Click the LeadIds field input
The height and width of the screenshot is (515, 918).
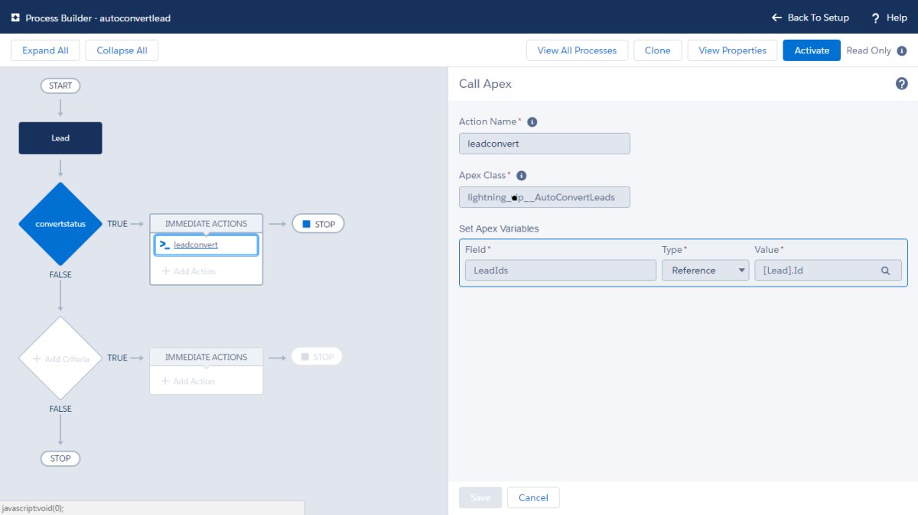tap(561, 270)
